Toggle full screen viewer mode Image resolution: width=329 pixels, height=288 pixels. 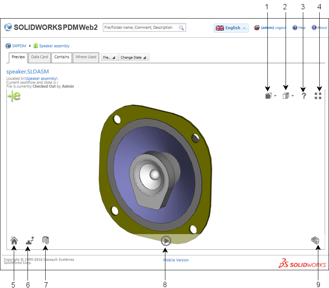(318, 96)
